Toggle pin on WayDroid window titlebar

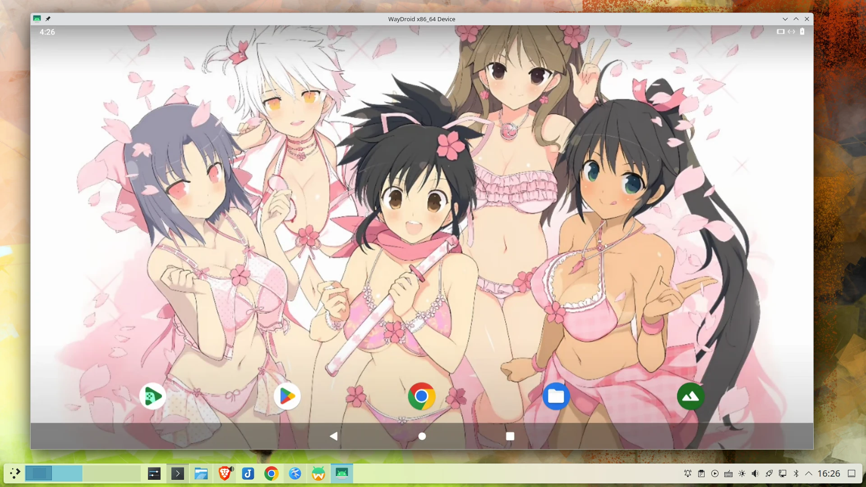[48, 19]
